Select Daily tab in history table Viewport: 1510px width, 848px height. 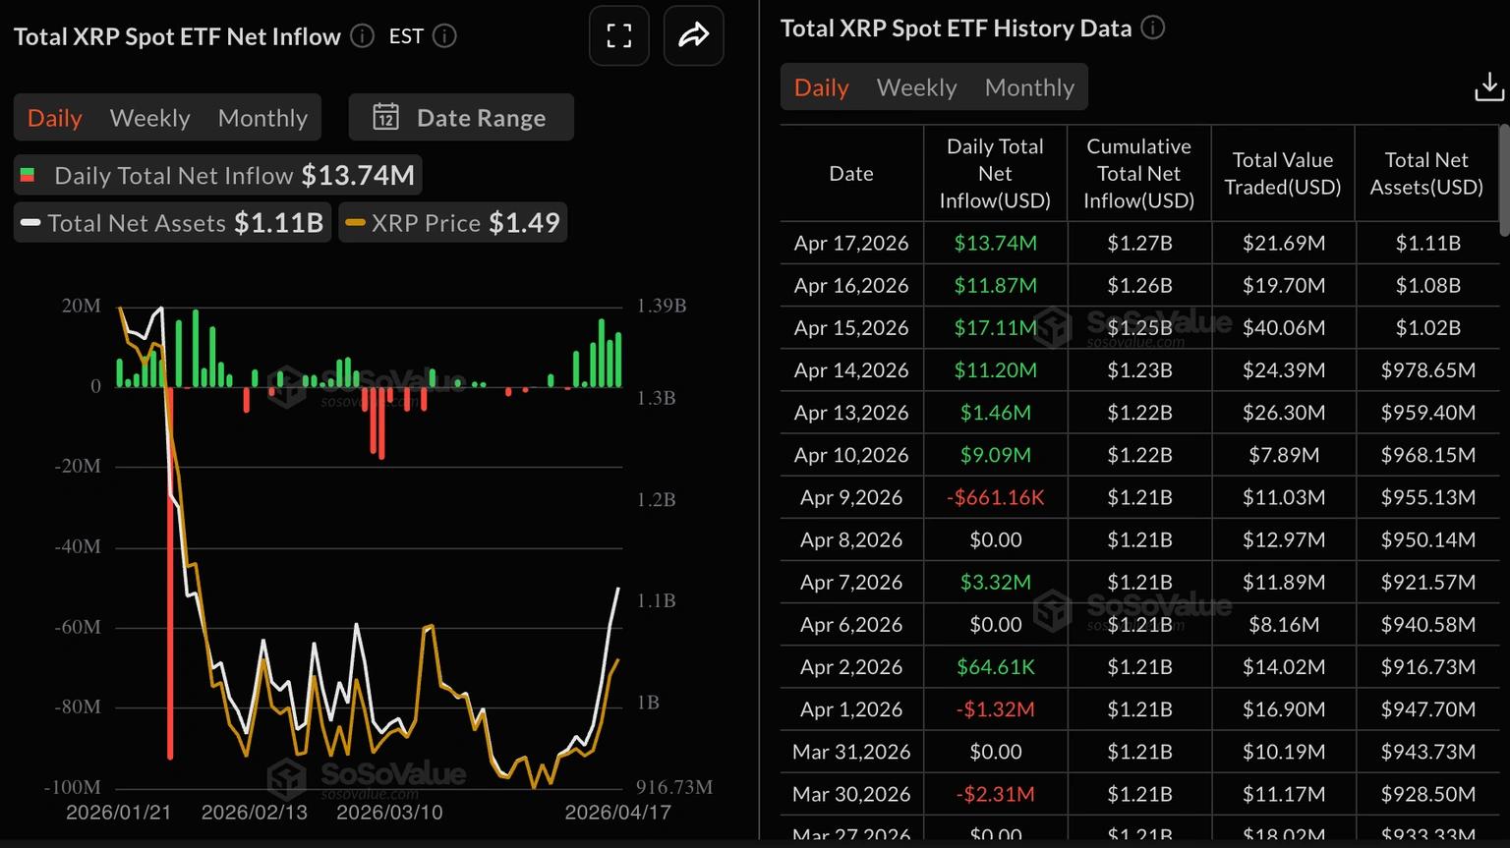[x=821, y=87]
